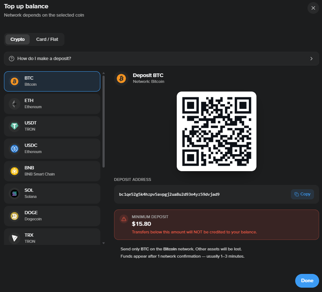This screenshot has width=322, height=292.
Task: Select the TRX TRON icon
Action: coord(14,238)
